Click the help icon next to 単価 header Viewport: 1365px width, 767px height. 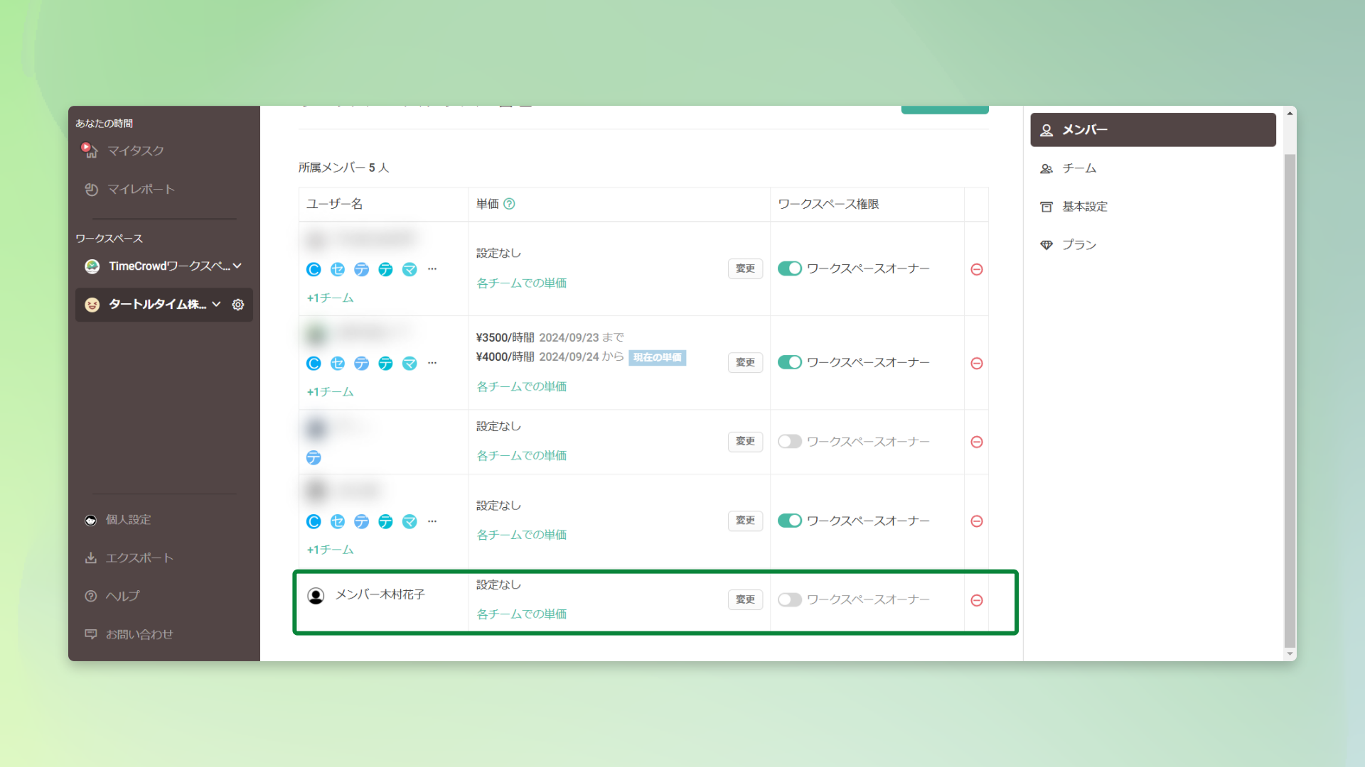pyautogui.click(x=509, y=204)
